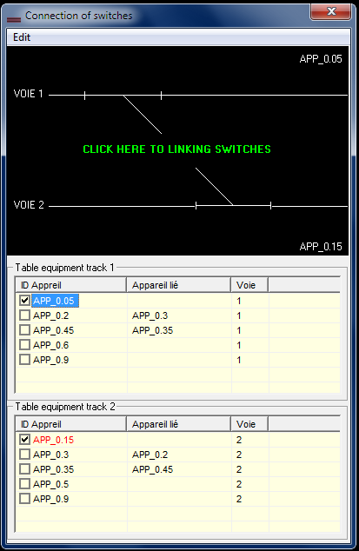The height and width of the screenshot is (551, 359).
Task: Uncheck the red APP_0.15 checkbox
Action: point(24,440)
